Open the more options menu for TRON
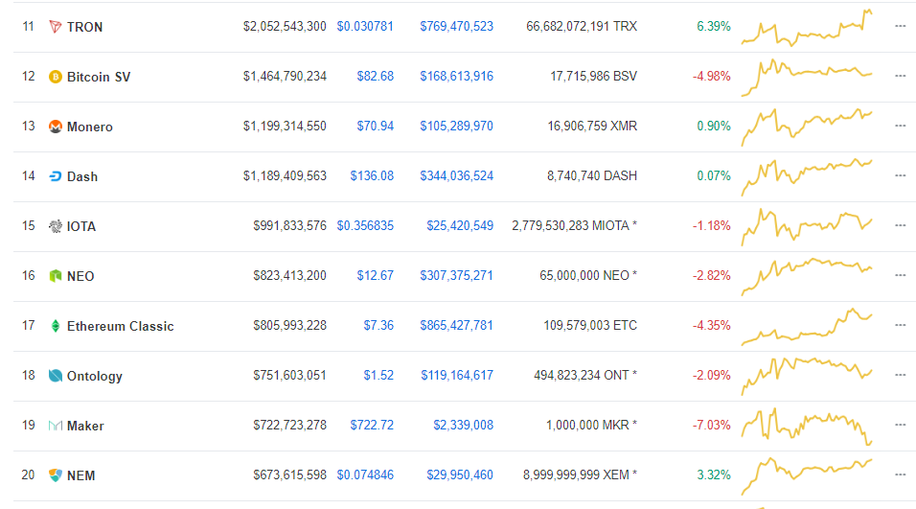916x509 pixels. (x=900, y=26)
